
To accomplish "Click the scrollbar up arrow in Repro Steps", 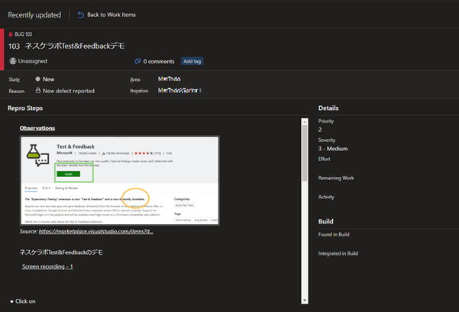I will (305, 121).
